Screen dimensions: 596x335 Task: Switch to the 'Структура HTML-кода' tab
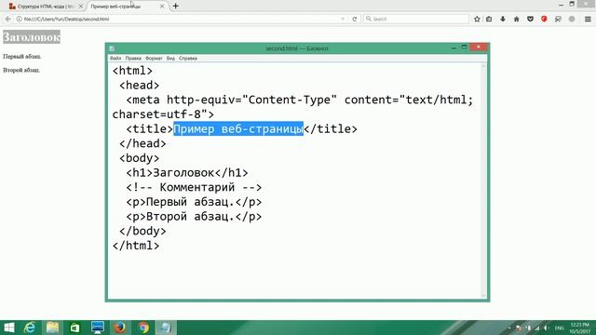45,7
